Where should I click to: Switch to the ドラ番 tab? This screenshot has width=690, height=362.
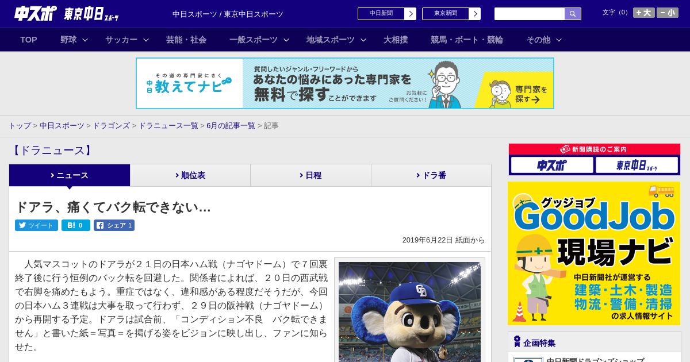431,175
